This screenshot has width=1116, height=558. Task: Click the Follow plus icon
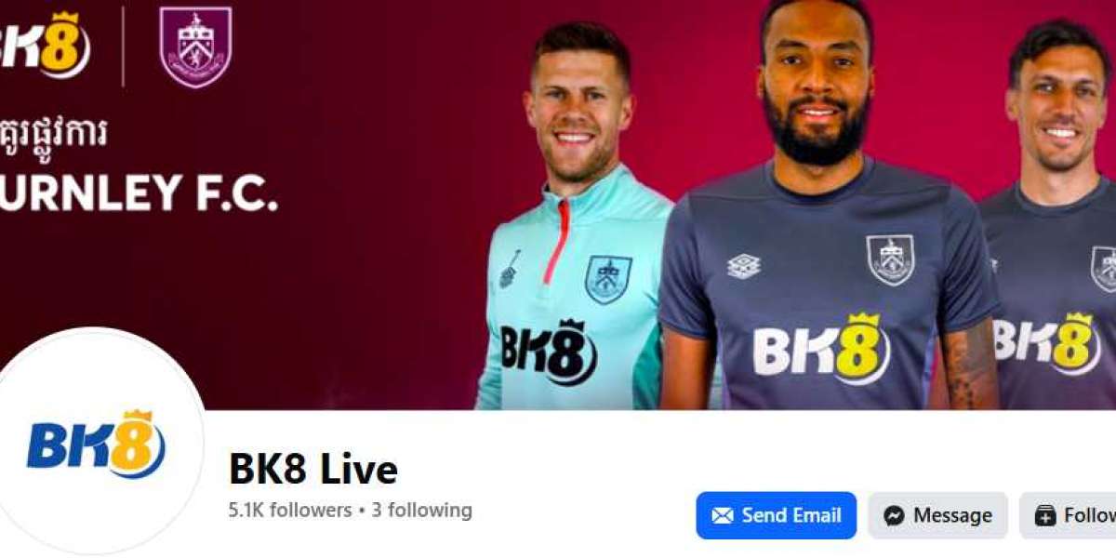point(1045,516)
